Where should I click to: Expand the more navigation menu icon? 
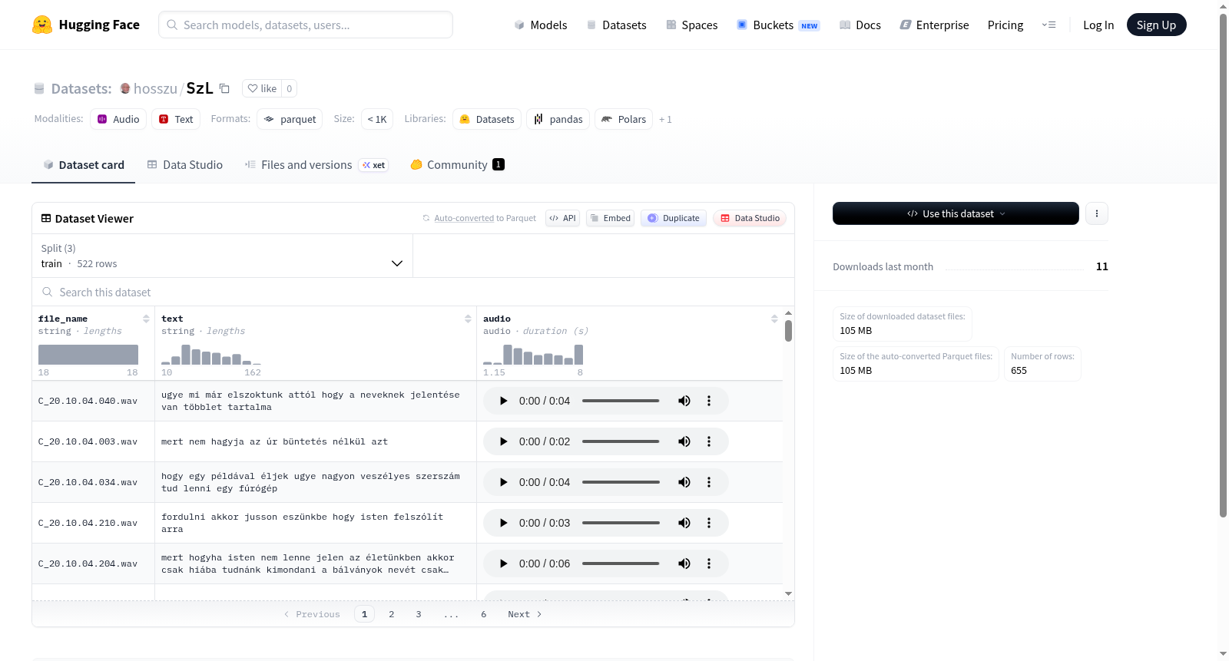pos(1048,25)
